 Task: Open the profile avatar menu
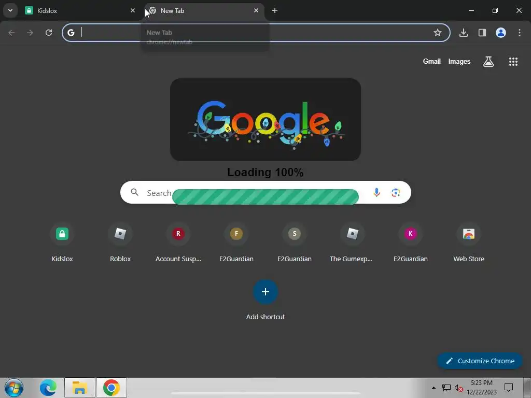tap(501, 33)
